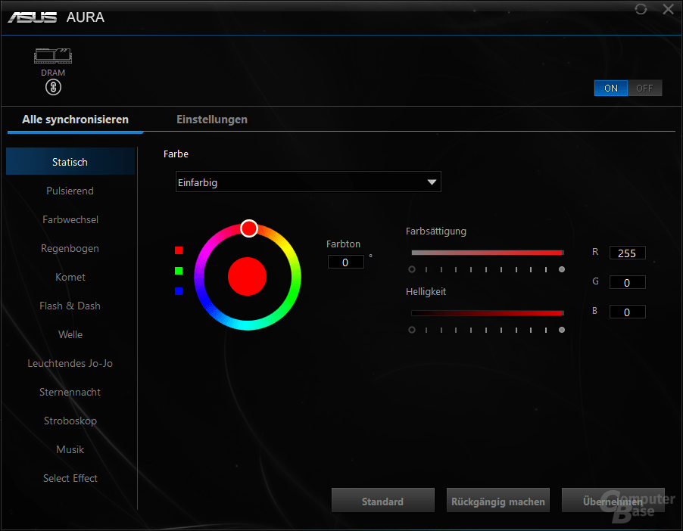Click the refresh icon in the titlebar
The height and width of the screenshot is (531, 683).
pyautogui.click(x=641, y=9)
